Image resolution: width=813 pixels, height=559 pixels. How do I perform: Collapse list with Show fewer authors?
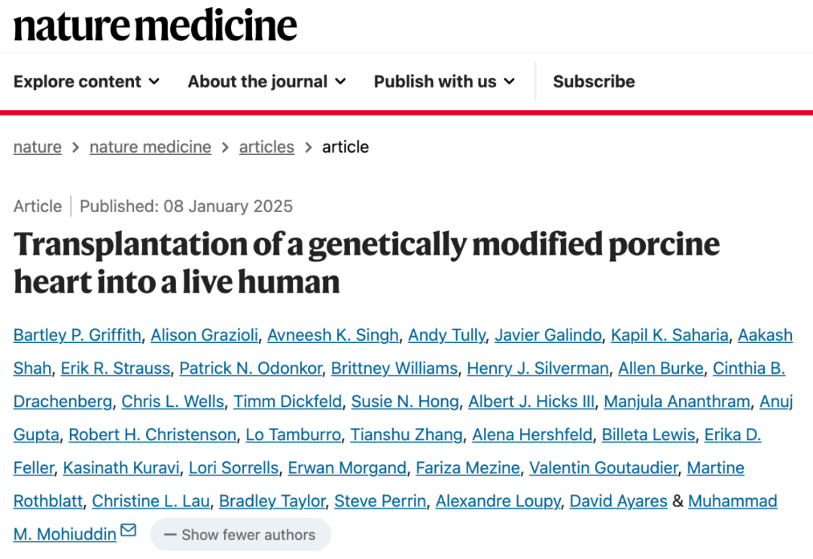tap(241, 535)
